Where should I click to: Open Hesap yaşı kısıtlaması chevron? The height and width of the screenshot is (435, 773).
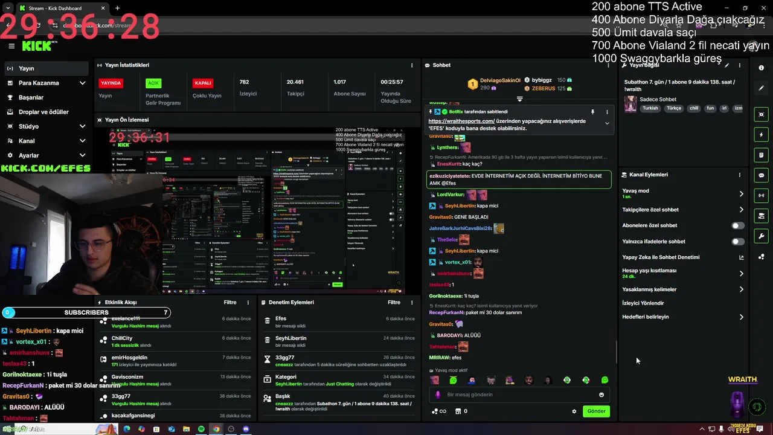pyautogui.click(x=741, y=274)
